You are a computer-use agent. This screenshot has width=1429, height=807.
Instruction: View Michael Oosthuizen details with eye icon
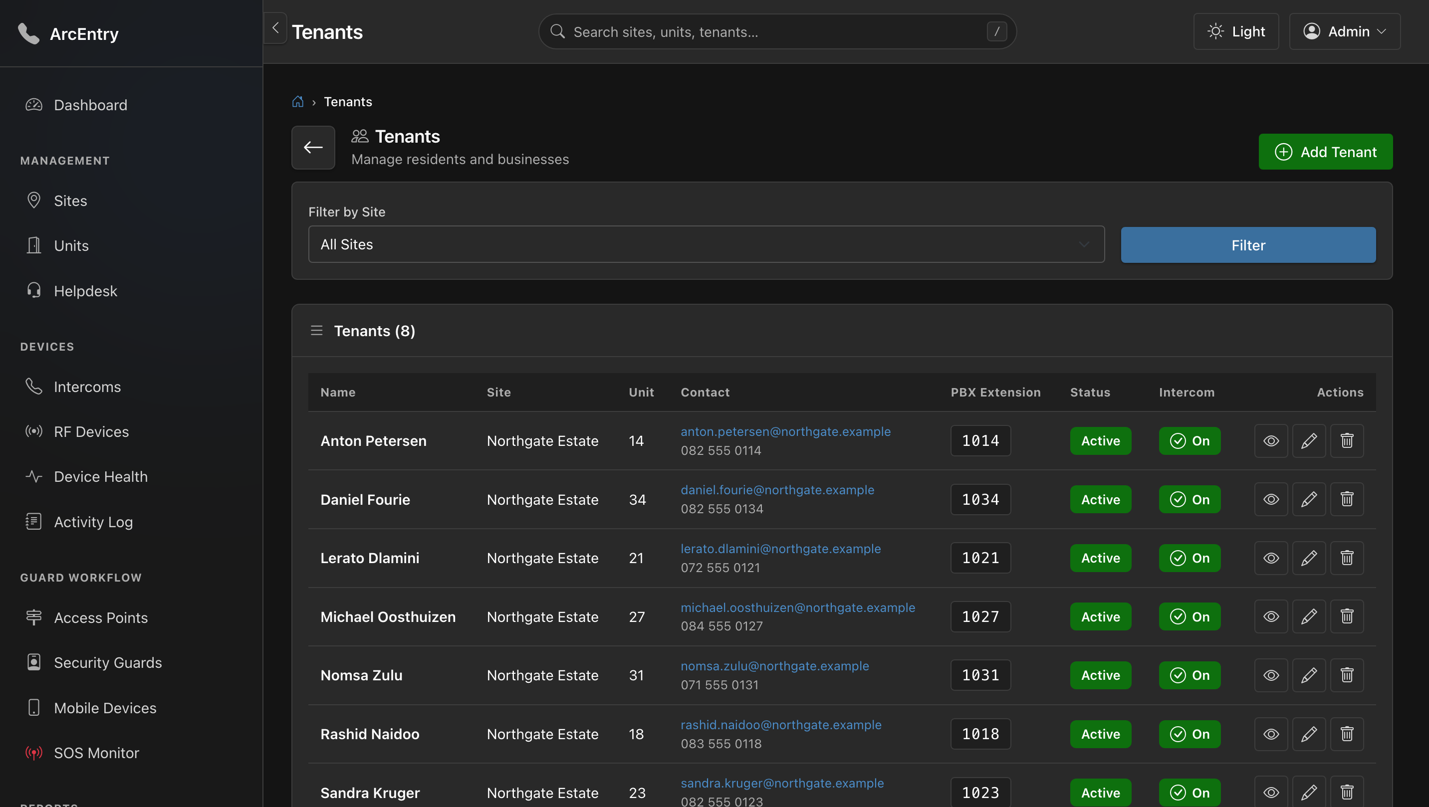pyautogui.click(x=1271, y=617)
